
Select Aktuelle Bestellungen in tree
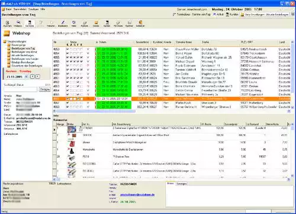tap(22, 56)
